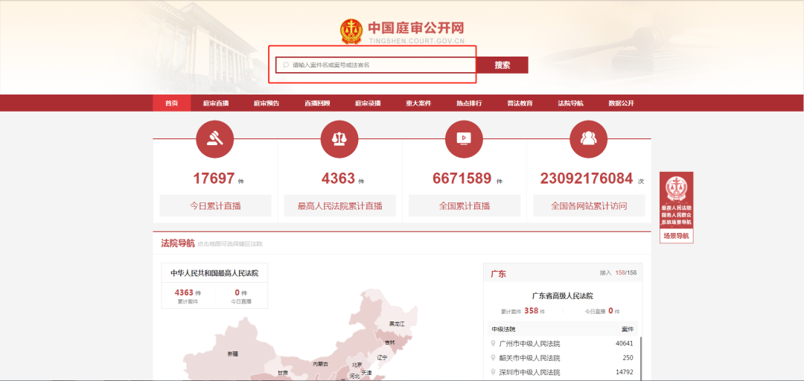Select 吉林 province on the map

pyautogui.click(x=389, y=342)
